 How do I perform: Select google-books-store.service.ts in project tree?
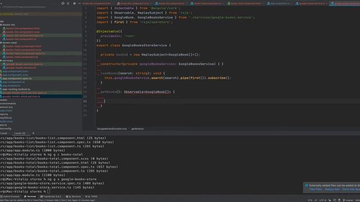click(21, 97)
